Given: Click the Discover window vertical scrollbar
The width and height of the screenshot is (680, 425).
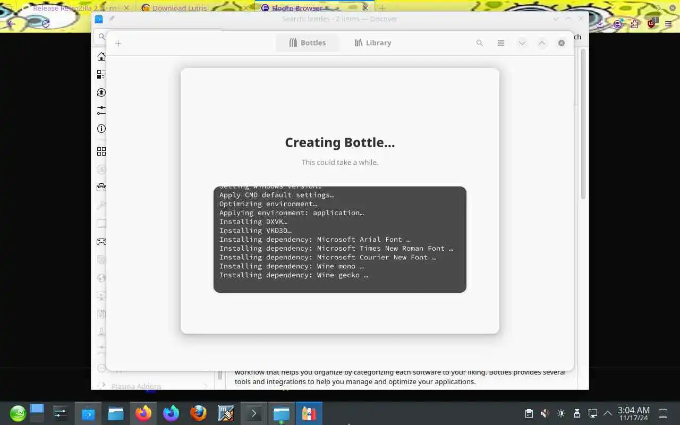Looking at the screenshot, I should point(583,125).
